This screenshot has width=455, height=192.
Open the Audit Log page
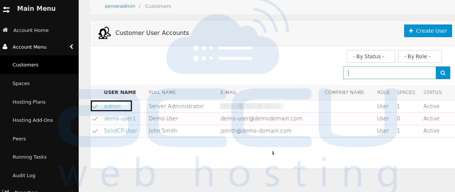coord(24,175)
